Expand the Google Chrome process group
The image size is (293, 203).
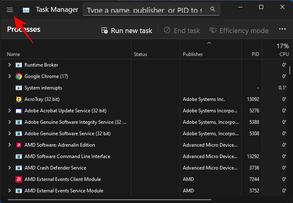tap(10, 76)
